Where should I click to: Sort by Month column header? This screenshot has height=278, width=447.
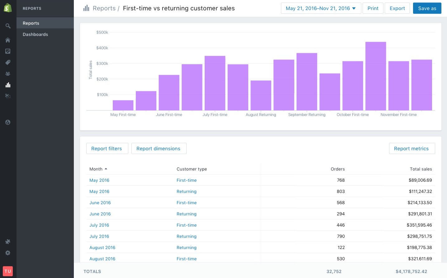pos(98,169)
